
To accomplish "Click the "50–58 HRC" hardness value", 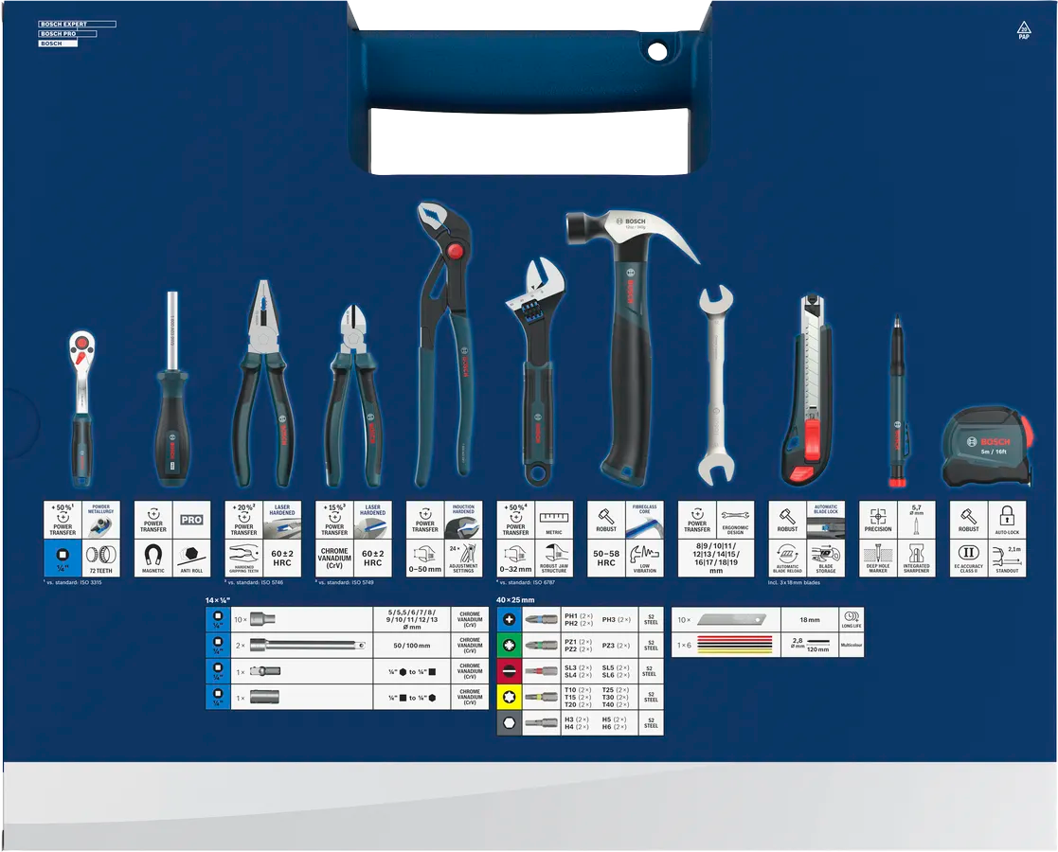I will (606, 558).
